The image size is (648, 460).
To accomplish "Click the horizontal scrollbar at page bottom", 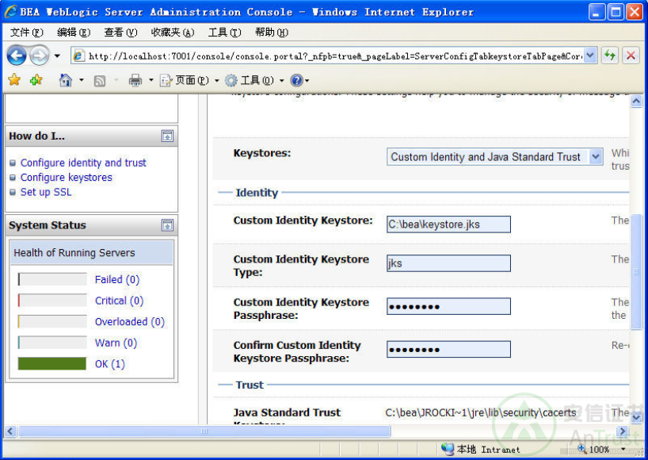I will [204, 431].
